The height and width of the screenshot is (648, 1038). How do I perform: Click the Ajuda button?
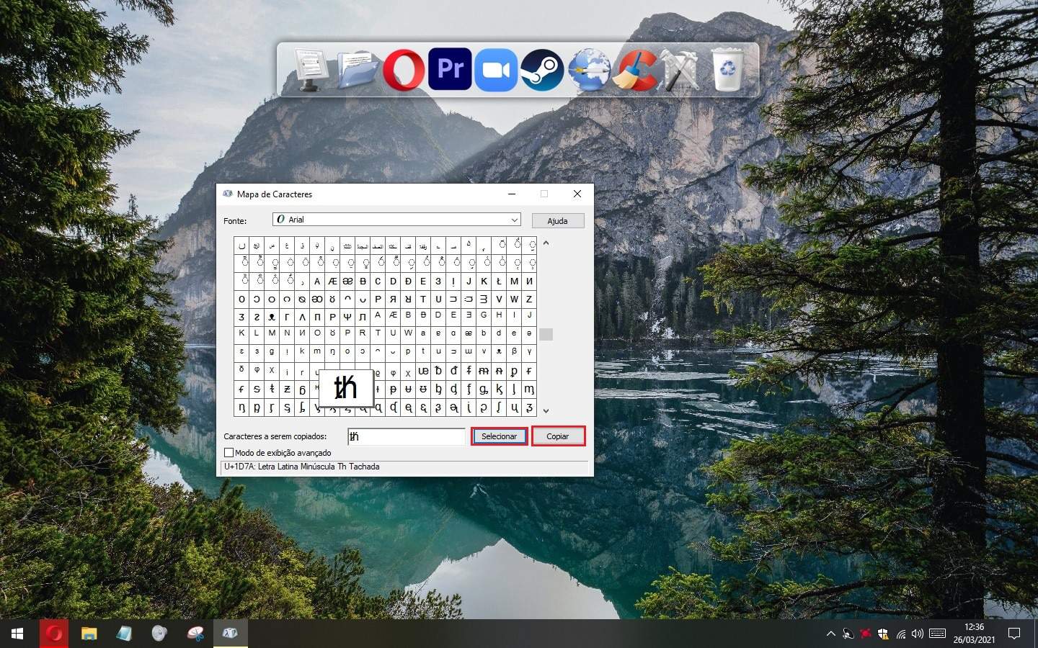pyautogui.click(x=558, y=220)
